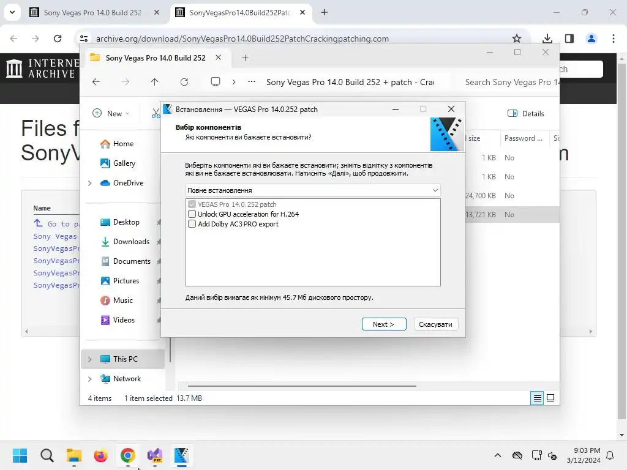
Task: Toggle the Details pane button
Action: (x=525, y=113)
